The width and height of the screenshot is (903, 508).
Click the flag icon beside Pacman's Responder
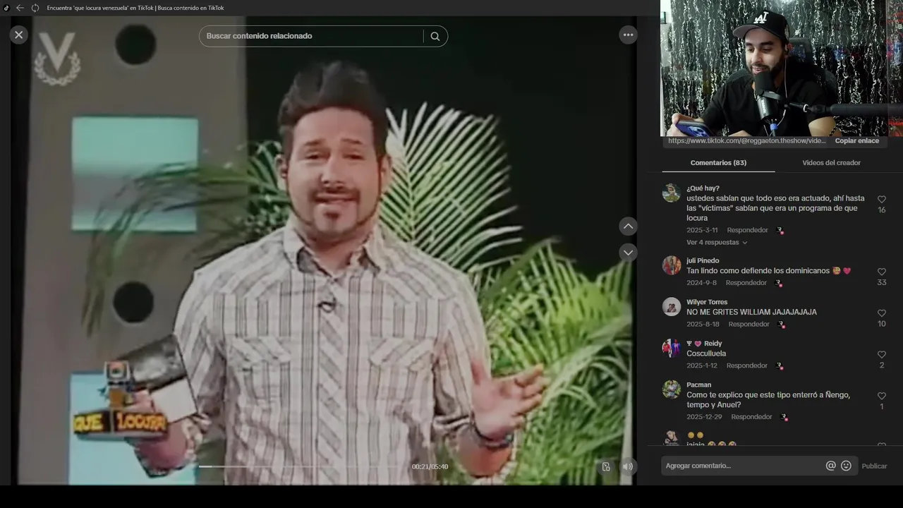point(784,418)
